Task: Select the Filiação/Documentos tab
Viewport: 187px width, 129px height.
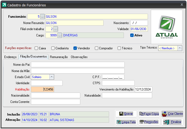Action: point(33,56)
